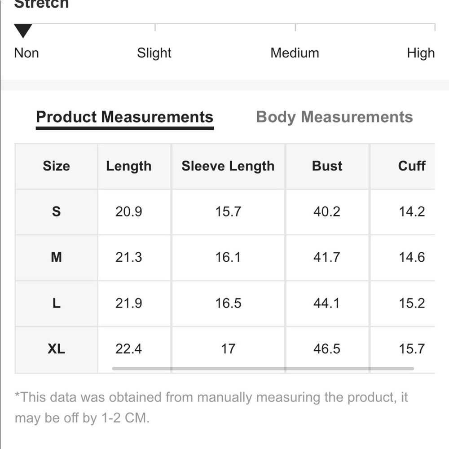Click the Slight stretch level label
This screenshot has width=449, height=449.
154,53
